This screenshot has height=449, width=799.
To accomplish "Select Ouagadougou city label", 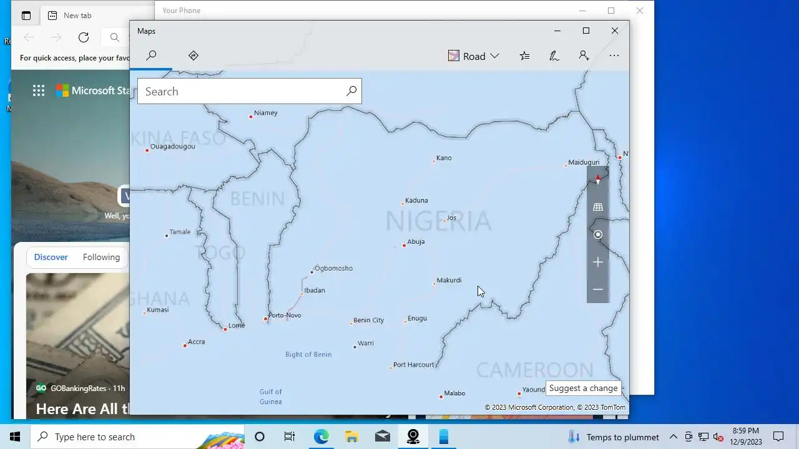I will click(x=172, y=147).
